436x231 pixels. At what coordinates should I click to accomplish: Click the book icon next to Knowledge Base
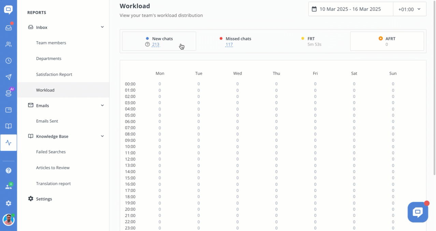click(31, 136)
